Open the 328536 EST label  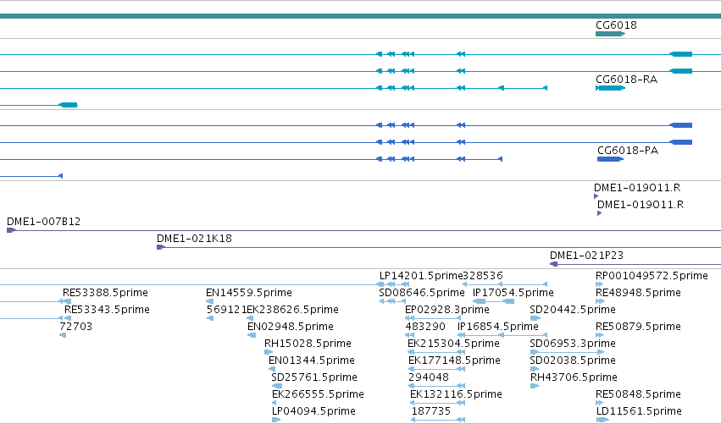click(x=483, y=276)
